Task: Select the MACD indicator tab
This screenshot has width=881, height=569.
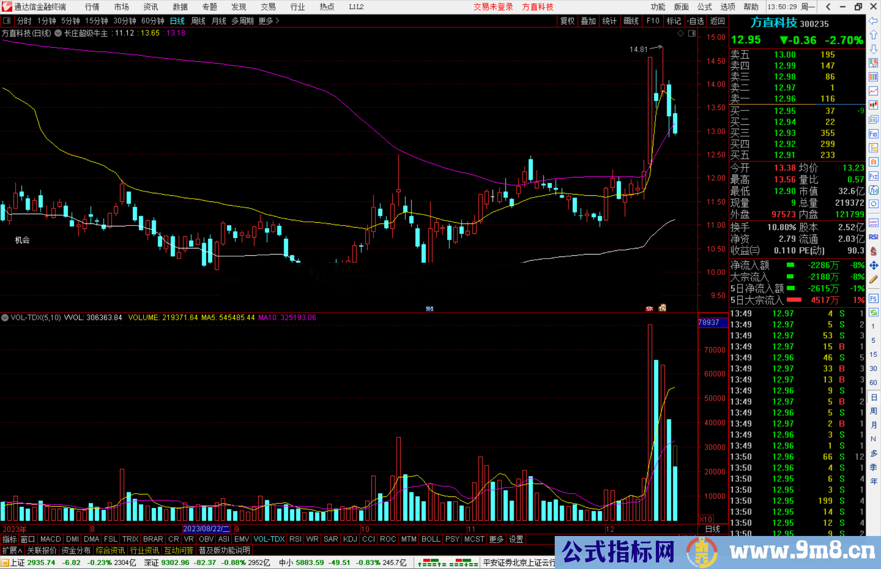Action: [51, 539]
